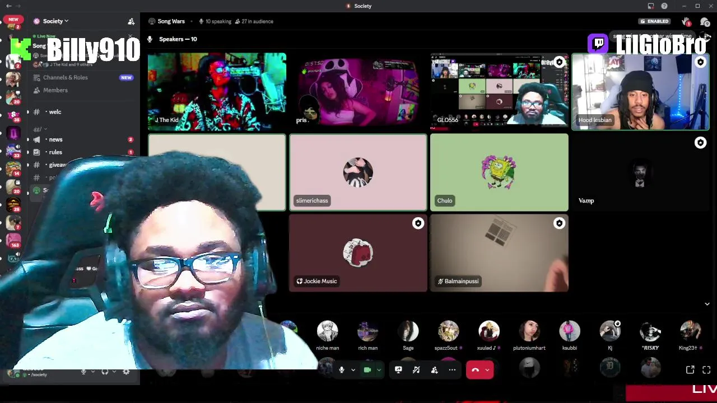The image size is (717, 403).
Task: Open Discord help question mark icon
Action: [664, 6]
